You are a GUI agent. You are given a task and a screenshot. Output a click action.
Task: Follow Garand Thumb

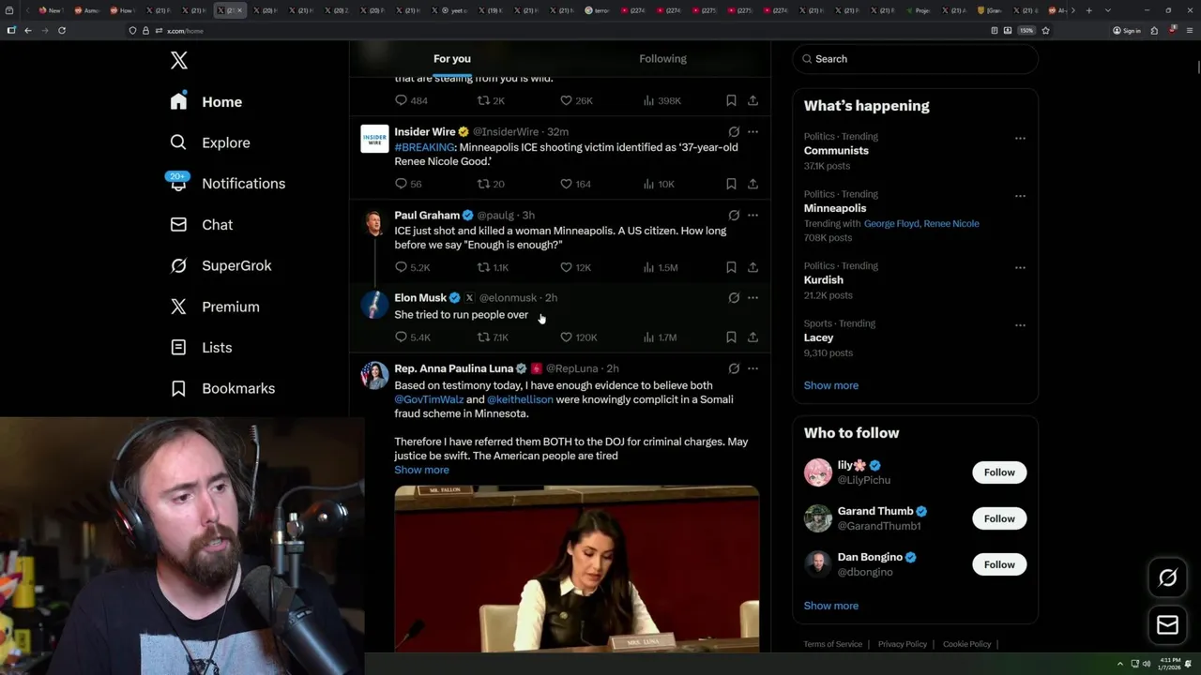pos(999,518)
